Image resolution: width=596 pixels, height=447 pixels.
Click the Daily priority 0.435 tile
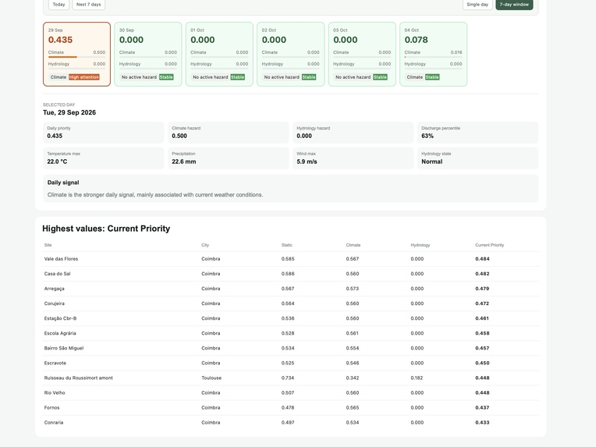(x=104, y=133)
